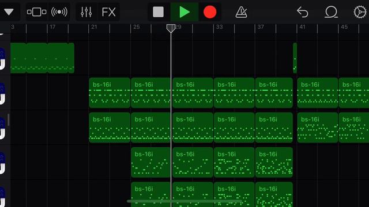The width and height of the screenshot is (369, 207).
Task: Select the first track's instrument icon
Action: tap(2, 59)
